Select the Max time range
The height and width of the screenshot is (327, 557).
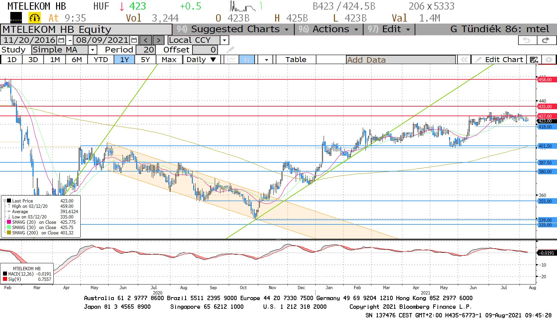click(169, 60)
